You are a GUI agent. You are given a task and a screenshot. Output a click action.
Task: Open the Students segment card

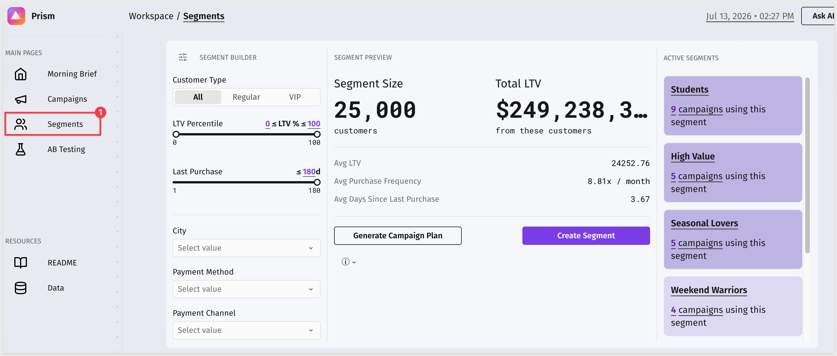pos(733,105)
